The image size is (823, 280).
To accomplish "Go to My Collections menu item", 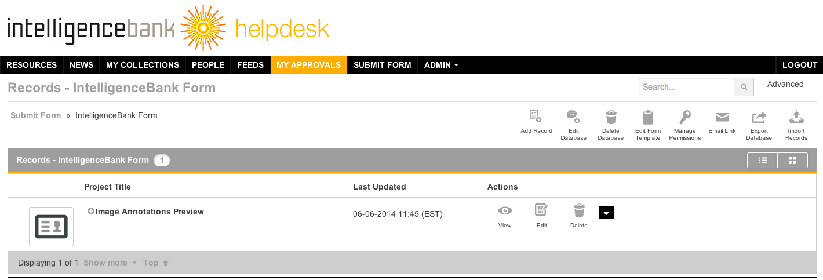I will [x=143, y=65].
